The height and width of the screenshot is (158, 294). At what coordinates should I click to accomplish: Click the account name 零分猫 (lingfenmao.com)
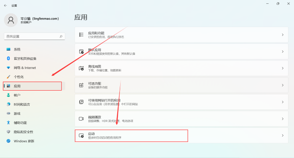click(40, 19)
